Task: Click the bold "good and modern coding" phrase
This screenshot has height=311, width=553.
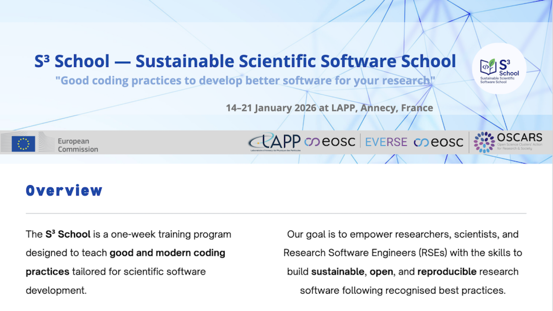Action: (x=167, y=253)
